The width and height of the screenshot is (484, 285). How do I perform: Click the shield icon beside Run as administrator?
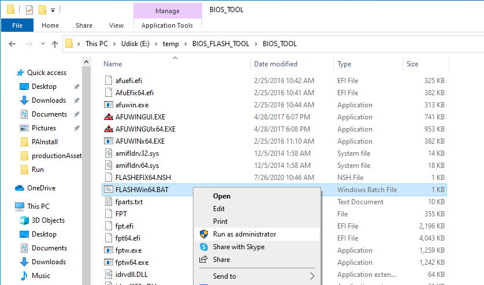(204, 234)
